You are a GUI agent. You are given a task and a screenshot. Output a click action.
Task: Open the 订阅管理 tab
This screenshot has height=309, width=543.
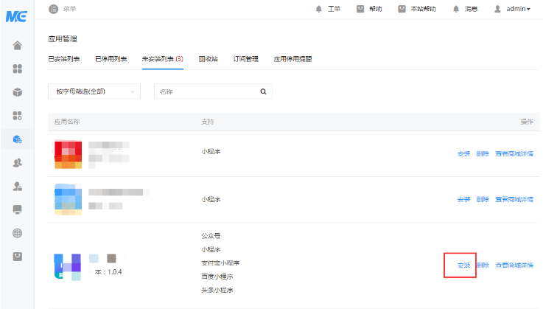[x=245, y=58]
